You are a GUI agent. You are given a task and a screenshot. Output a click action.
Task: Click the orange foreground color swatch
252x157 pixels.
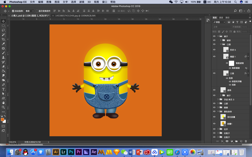point(2,119)
